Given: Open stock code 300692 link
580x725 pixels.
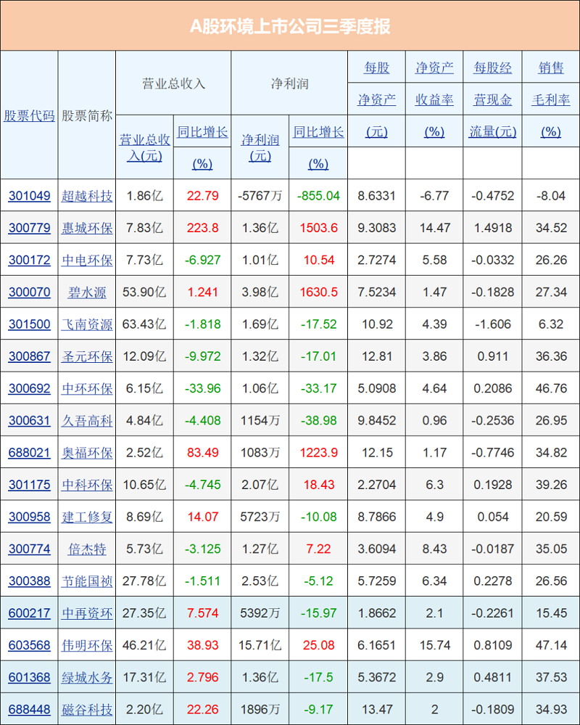Looking at the screenshot, I should pyautogui.click(x=29, y=388).
